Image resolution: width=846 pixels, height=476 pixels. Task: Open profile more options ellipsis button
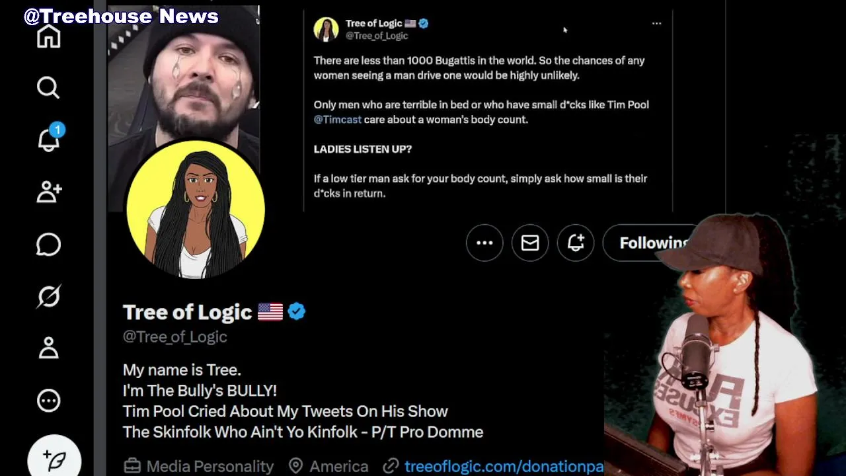484,243
